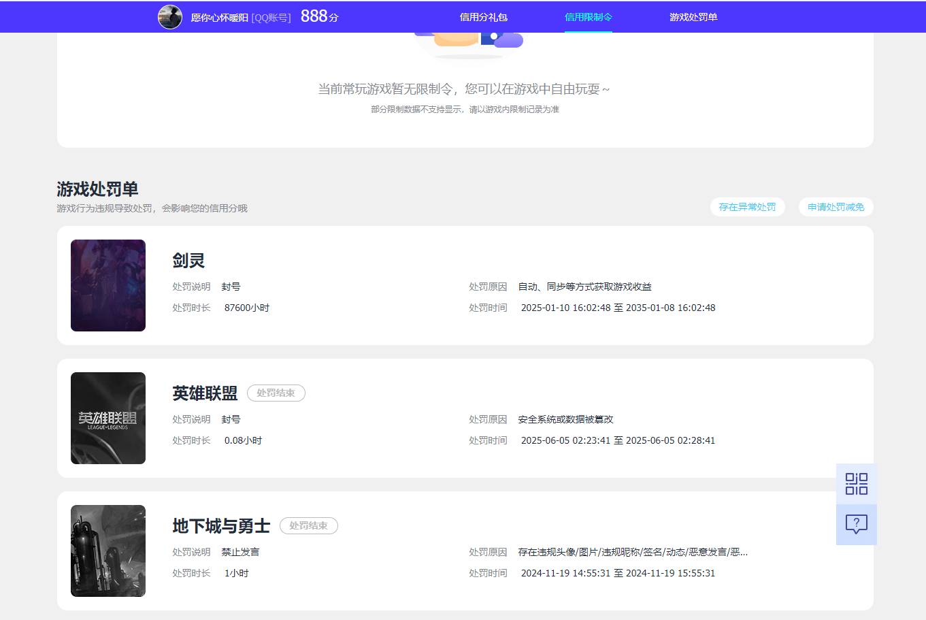Switch to the 游戏处罚单 tab
This screenshot has height=620, width=926.
(x=693, y=16)
